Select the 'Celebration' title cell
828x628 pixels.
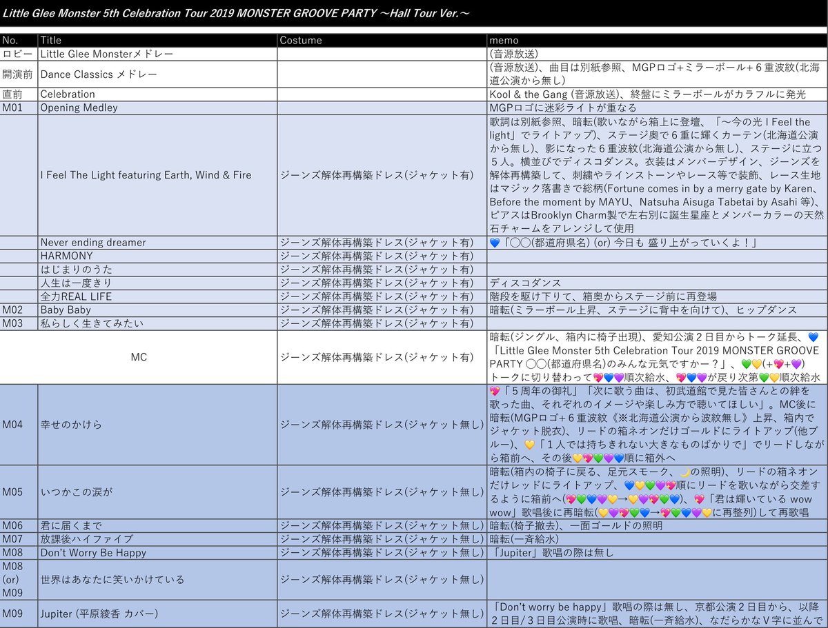(158, 94)
